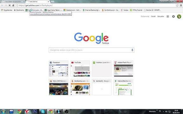Open the browser home page icon
This screenshot has width=183, height=114.
point(13,5)
